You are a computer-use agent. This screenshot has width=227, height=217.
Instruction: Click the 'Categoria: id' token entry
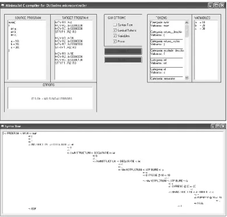click(158, 69)
